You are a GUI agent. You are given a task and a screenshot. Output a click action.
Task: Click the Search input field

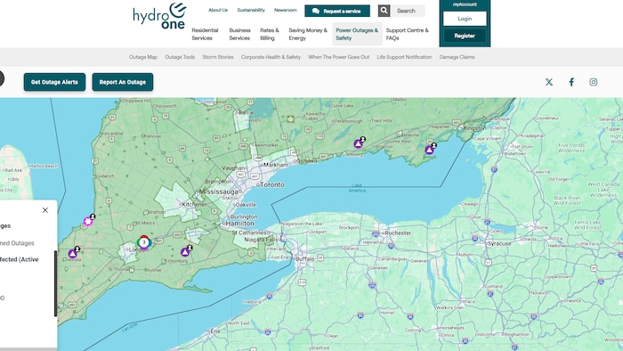coord(408,11)
